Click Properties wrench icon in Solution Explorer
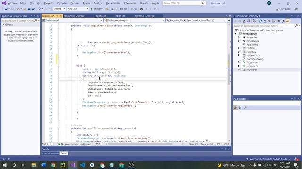This screenshot has height=169, width=302. tap(283, 21)
